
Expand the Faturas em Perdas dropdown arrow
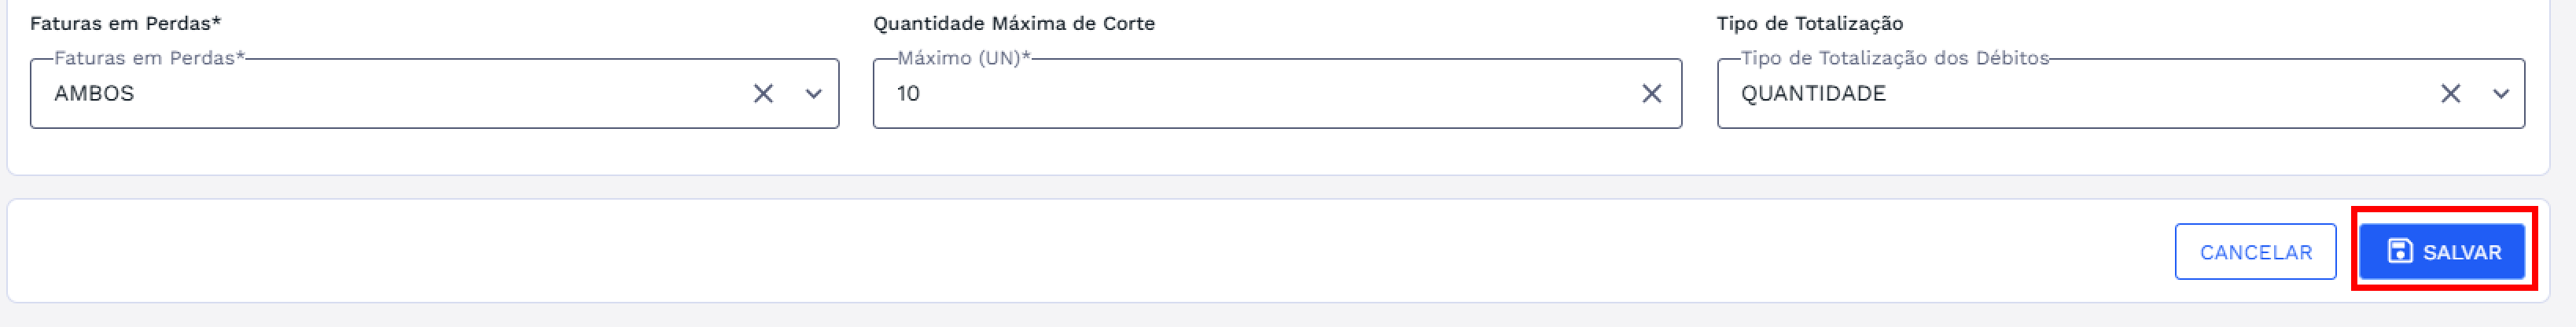[814, 93]
